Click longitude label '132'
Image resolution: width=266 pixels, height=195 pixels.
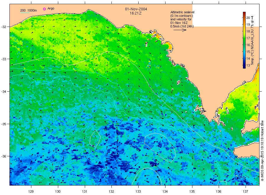coord(111,191)
